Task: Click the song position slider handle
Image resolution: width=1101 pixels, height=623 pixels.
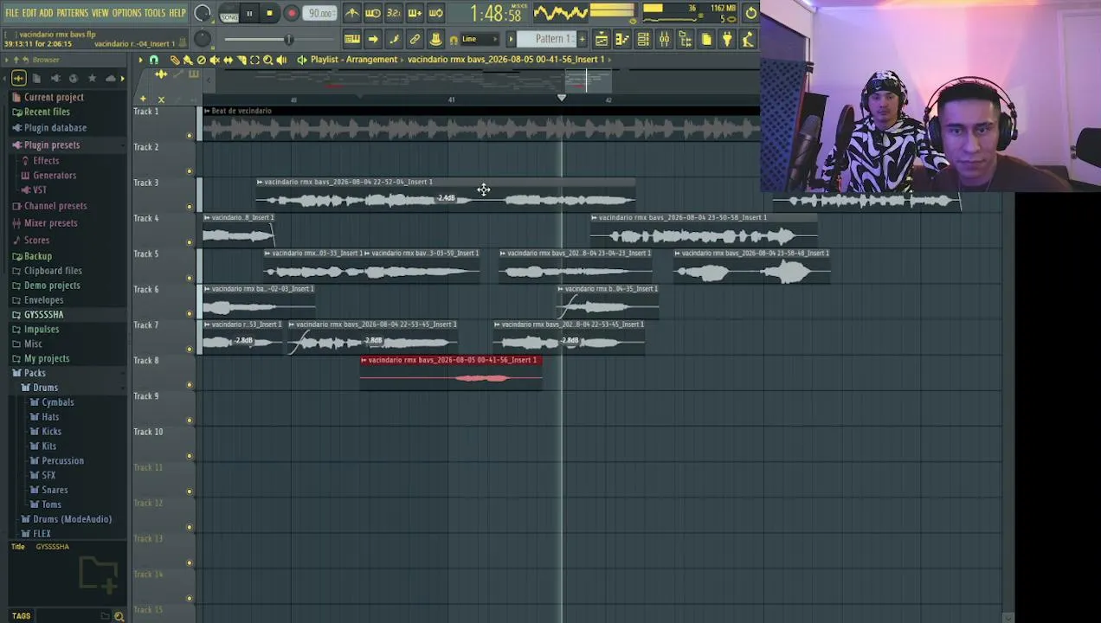Action: [288, 39]
